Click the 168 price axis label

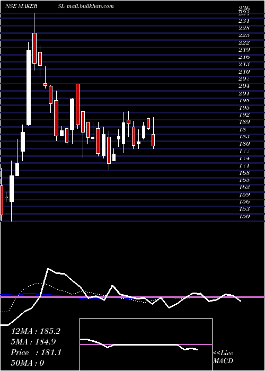click(244, 173)
